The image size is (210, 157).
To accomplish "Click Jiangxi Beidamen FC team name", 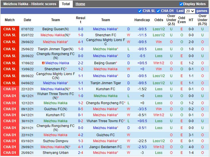I will pos(105,147).
